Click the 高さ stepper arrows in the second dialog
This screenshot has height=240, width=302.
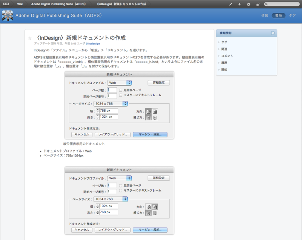coord(98,212)
